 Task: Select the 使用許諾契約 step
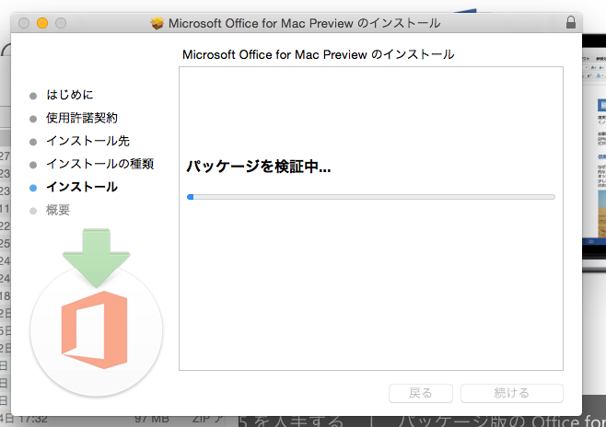point(82,118)
